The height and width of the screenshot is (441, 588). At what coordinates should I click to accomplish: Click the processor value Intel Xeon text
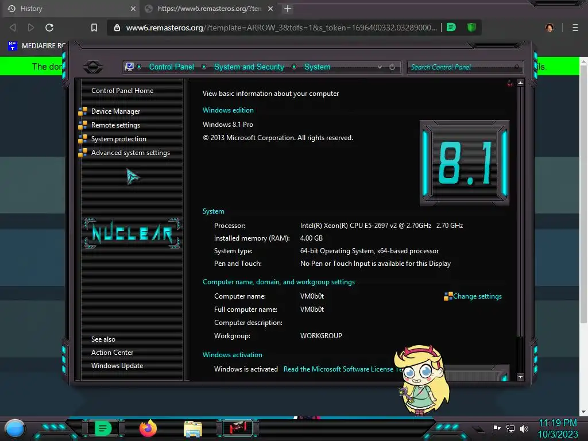pos(381,225)
